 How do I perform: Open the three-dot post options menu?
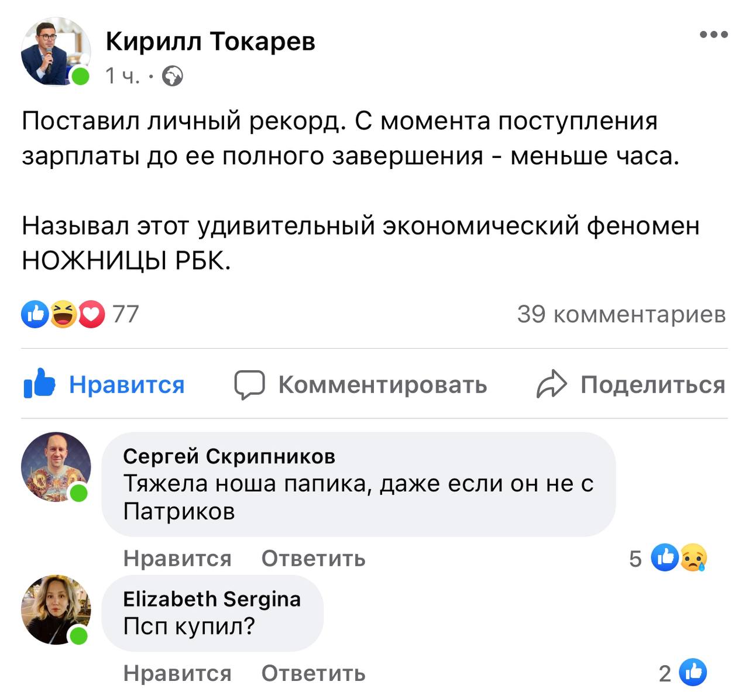coord(713,35)
